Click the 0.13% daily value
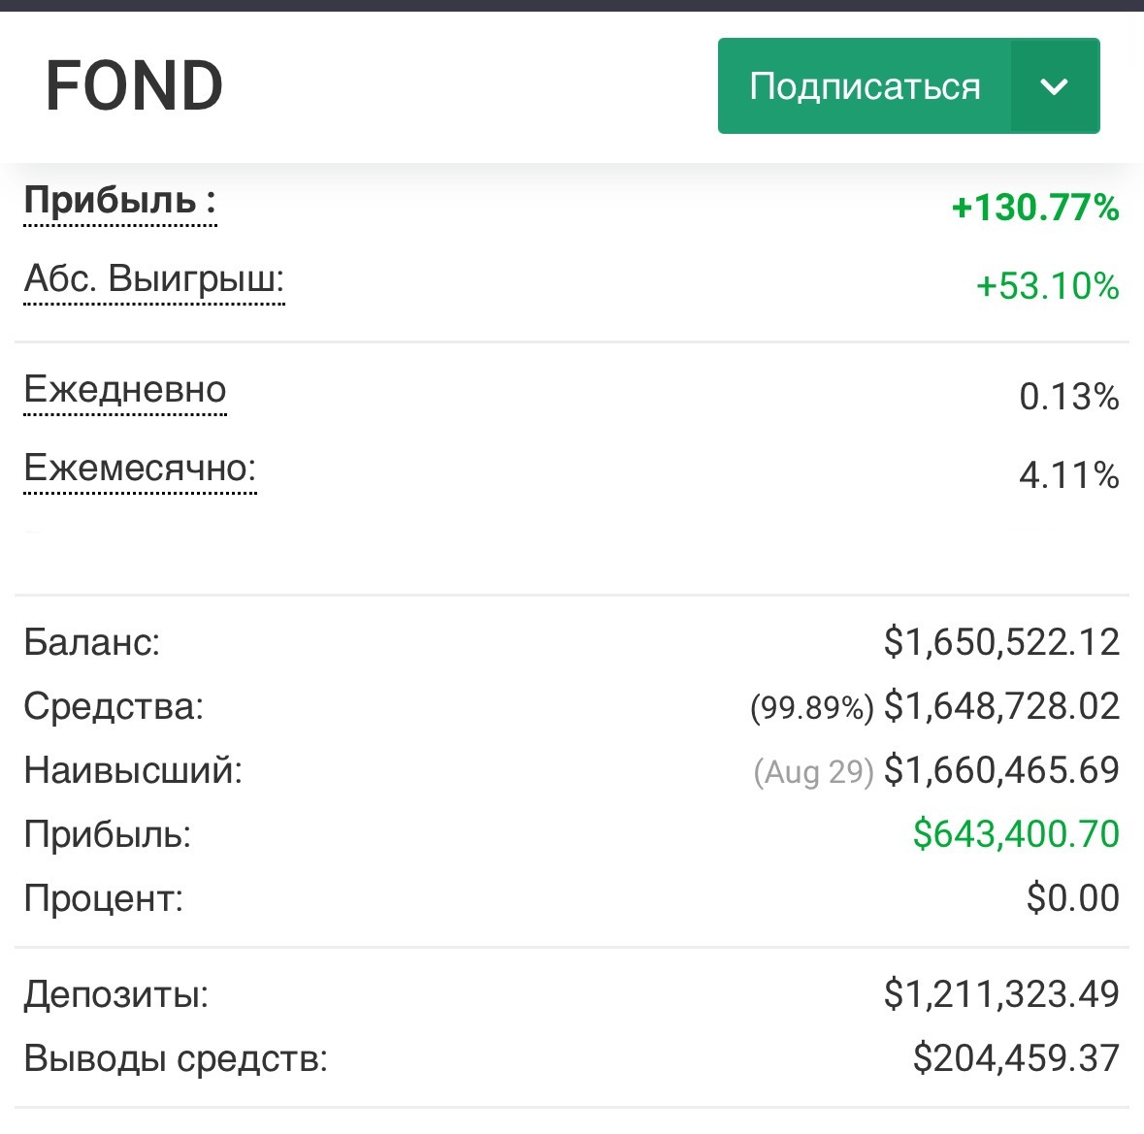This screenshot has width=1144, height=1134. (x=1068, y=397)
